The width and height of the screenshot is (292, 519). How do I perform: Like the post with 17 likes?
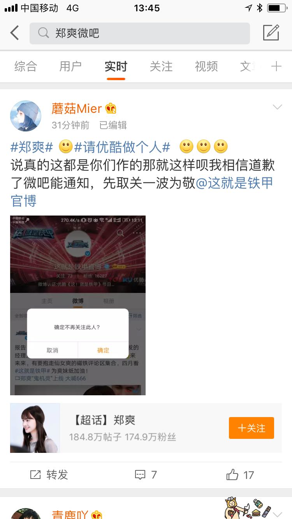point(240,475)
